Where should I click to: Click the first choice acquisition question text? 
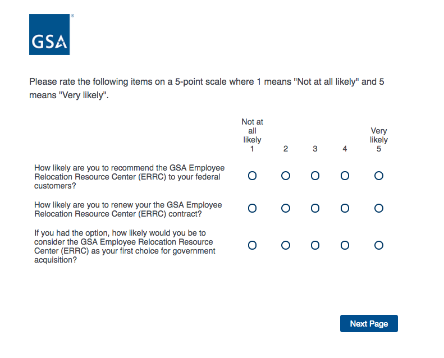click(x=125, y=246)
